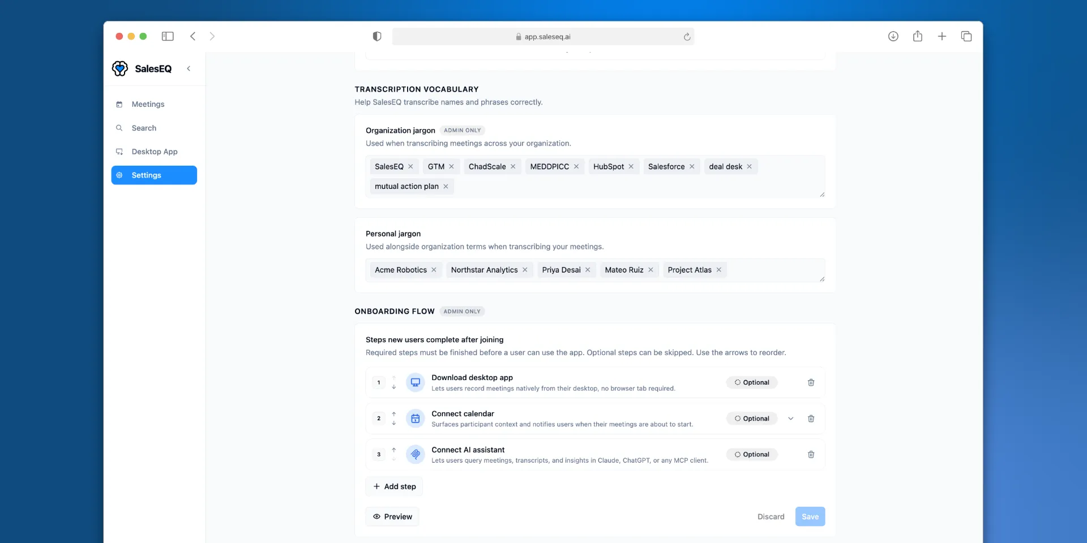Move Connect calendar step up
1087x543 pixels.
[x=394, y=414]
